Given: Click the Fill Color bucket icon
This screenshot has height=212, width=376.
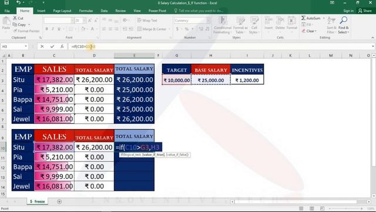Looking at the screenshot, I should (83, 29).
